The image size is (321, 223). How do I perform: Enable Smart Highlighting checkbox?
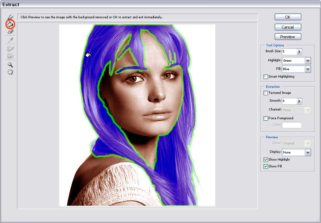click(266, 77)
